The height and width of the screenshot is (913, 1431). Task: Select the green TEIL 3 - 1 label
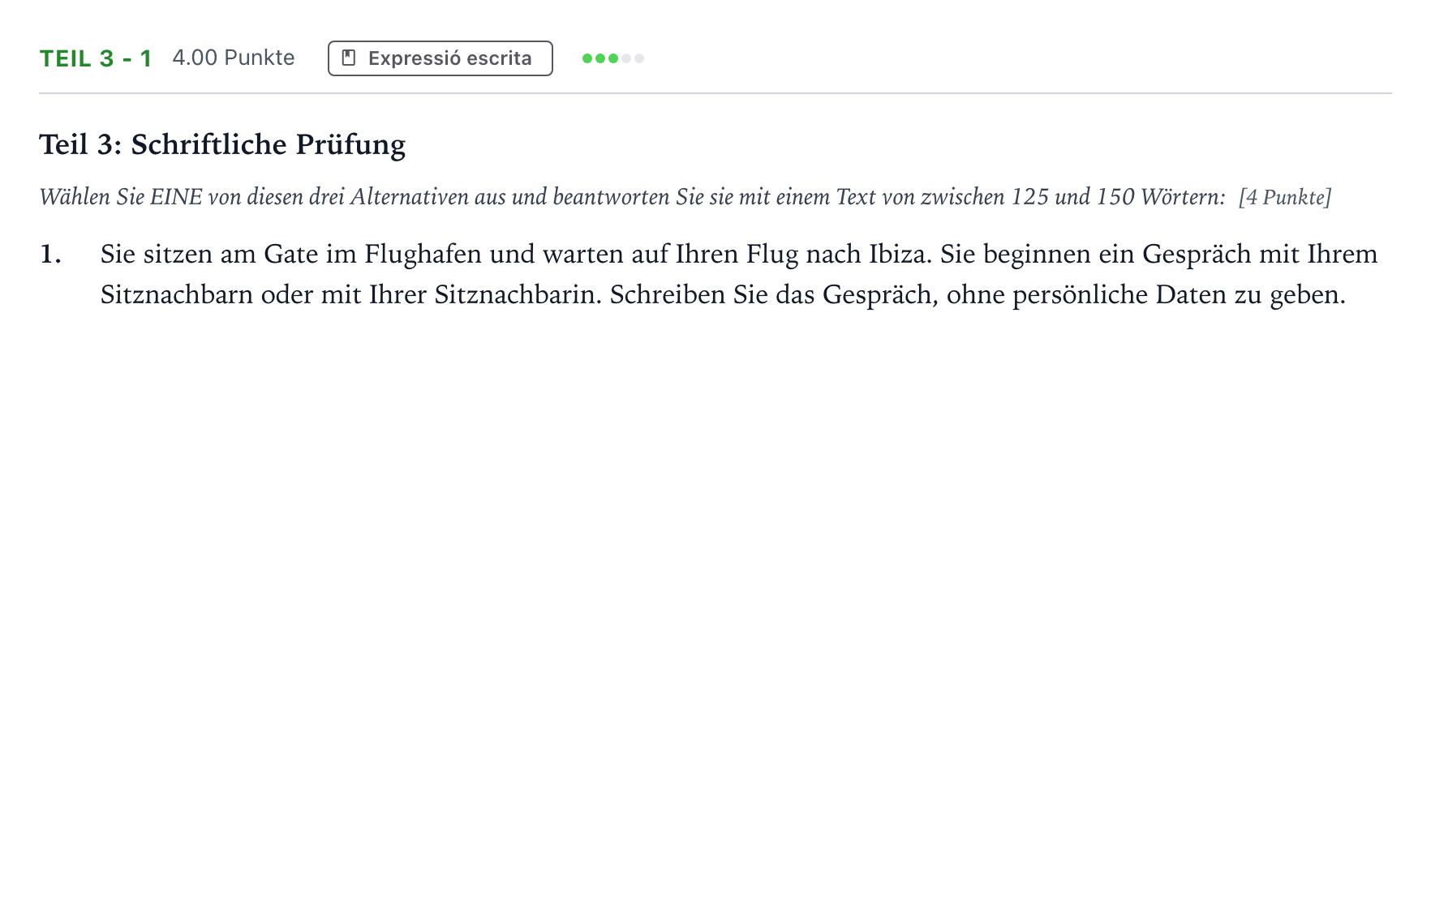[x=96, y=58]
